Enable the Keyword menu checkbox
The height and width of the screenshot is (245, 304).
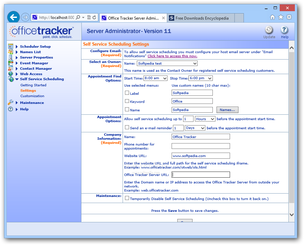click(127, 101)
